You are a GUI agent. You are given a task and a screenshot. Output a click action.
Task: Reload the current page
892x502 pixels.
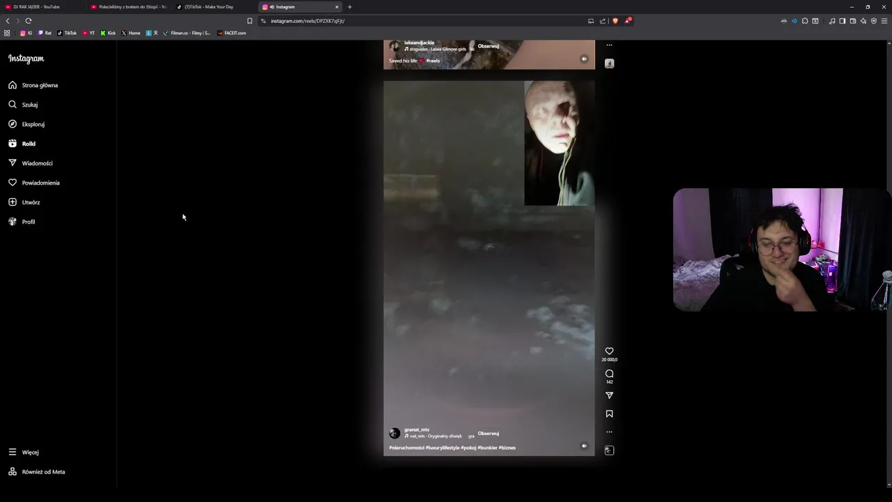(28, 21)
